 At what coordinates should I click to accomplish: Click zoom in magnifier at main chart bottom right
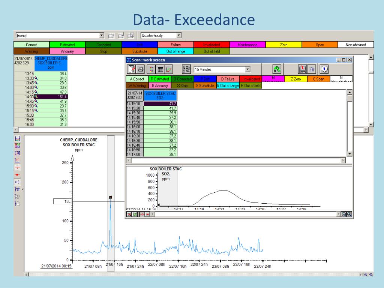371,274
